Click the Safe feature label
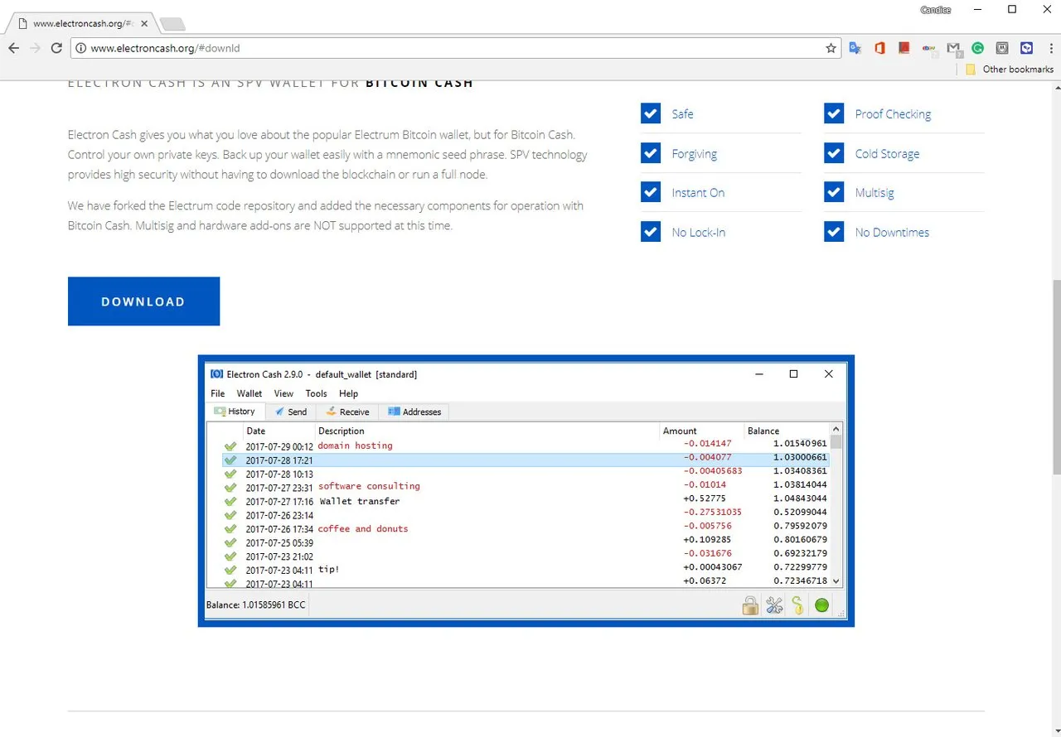This screenshot has width=1061, height=737. [x=682, y=114]
